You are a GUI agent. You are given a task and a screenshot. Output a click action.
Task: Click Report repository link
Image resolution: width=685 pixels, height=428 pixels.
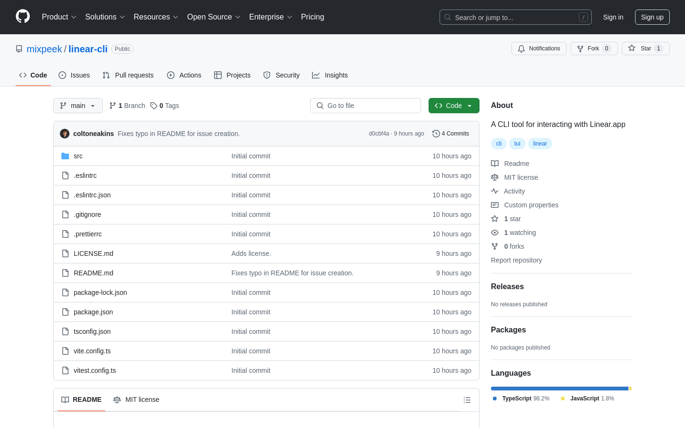coord(516,260)
